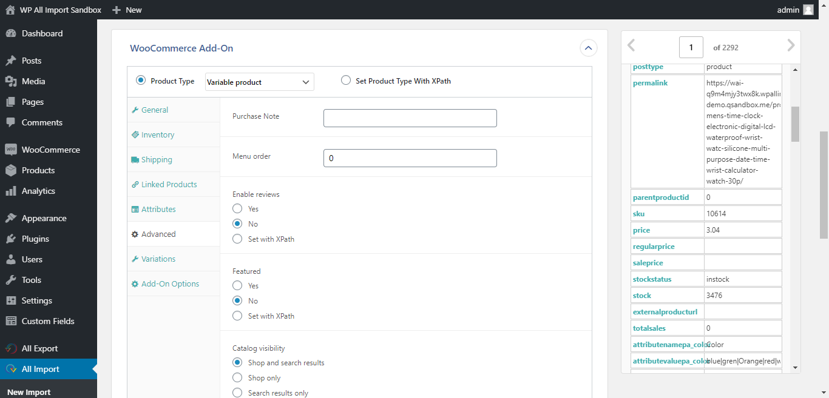Click the Appearance paintbrush icon
Viewport: 829px width, 398px height.
[x=11, y=218]
